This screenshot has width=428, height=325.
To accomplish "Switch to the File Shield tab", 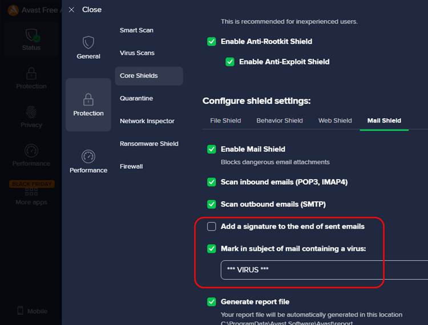I will 225,121.
